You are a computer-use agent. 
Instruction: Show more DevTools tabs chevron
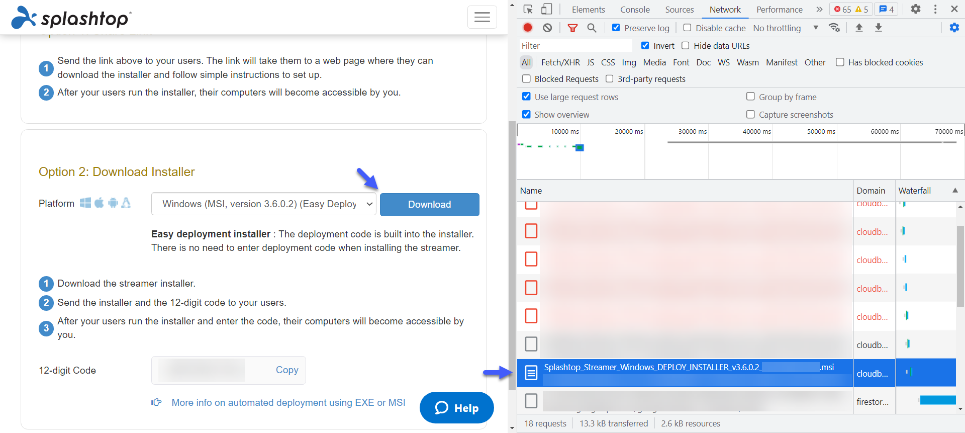(x=819, y=9)
